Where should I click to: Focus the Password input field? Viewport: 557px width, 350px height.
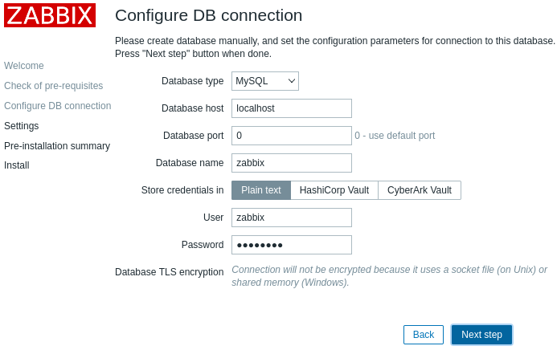coord(292,245)
